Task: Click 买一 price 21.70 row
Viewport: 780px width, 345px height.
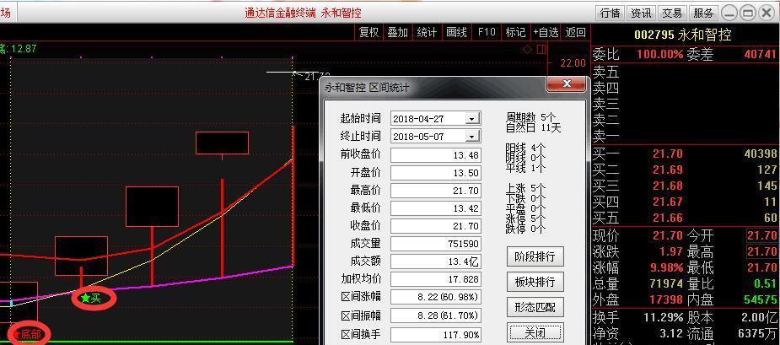Action: tap(685, 154)
